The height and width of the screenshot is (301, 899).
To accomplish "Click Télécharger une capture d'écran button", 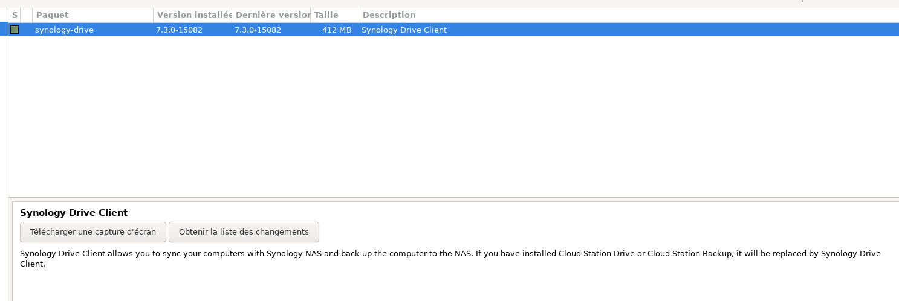I will point(93,232).
